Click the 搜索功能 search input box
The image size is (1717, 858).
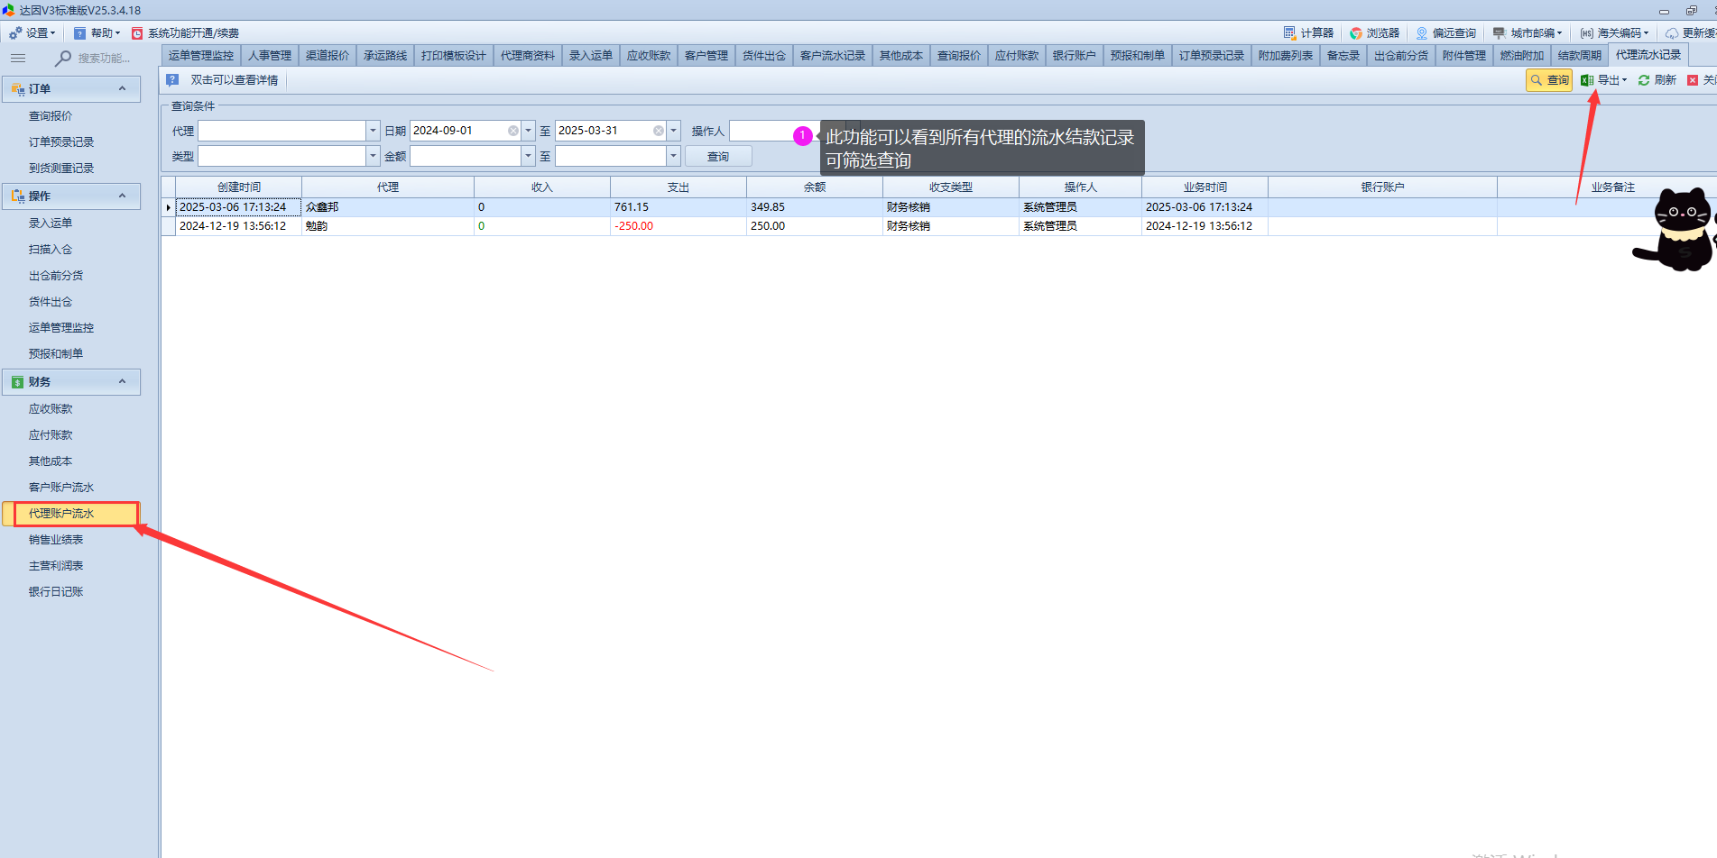[103, 59]
